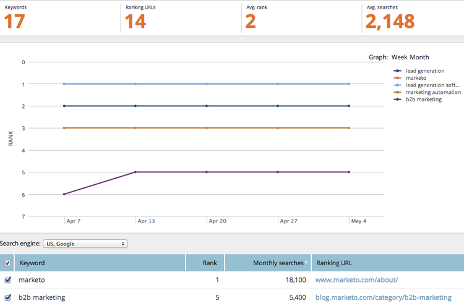Uncheck the b2b marketing keyword checkbox

[7, 297]
